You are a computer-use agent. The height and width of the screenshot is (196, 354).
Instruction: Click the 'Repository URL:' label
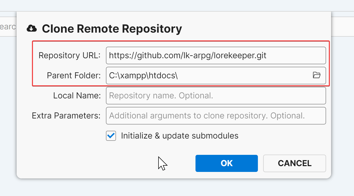(69, 55)
